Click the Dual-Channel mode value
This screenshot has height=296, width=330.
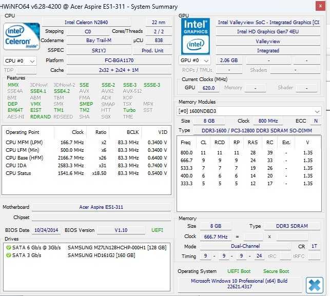245,246
